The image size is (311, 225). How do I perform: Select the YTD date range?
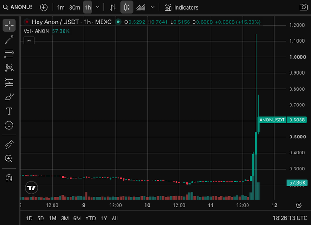91,218
